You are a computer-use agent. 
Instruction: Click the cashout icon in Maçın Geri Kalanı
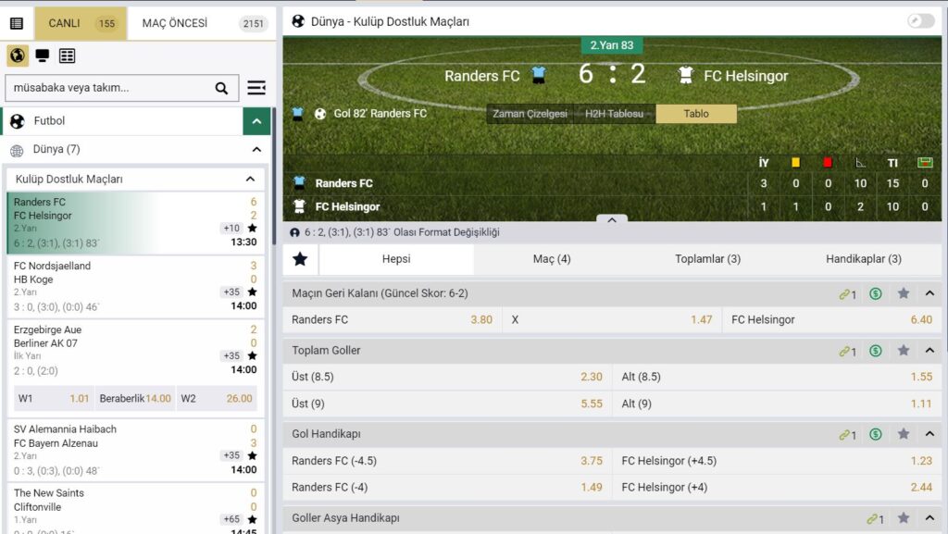tap(876, 293)
